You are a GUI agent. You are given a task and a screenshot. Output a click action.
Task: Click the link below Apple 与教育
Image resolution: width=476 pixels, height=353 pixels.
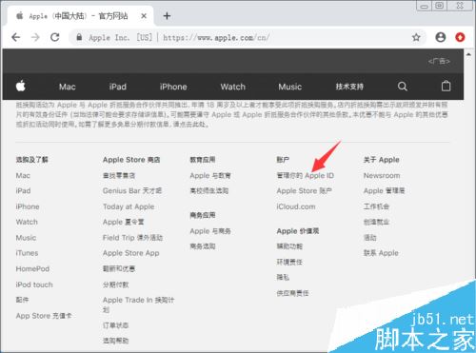click(x=209, y=190)
